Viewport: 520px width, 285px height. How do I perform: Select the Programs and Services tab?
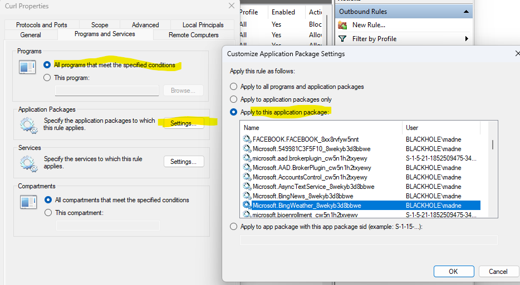[105, 34]
